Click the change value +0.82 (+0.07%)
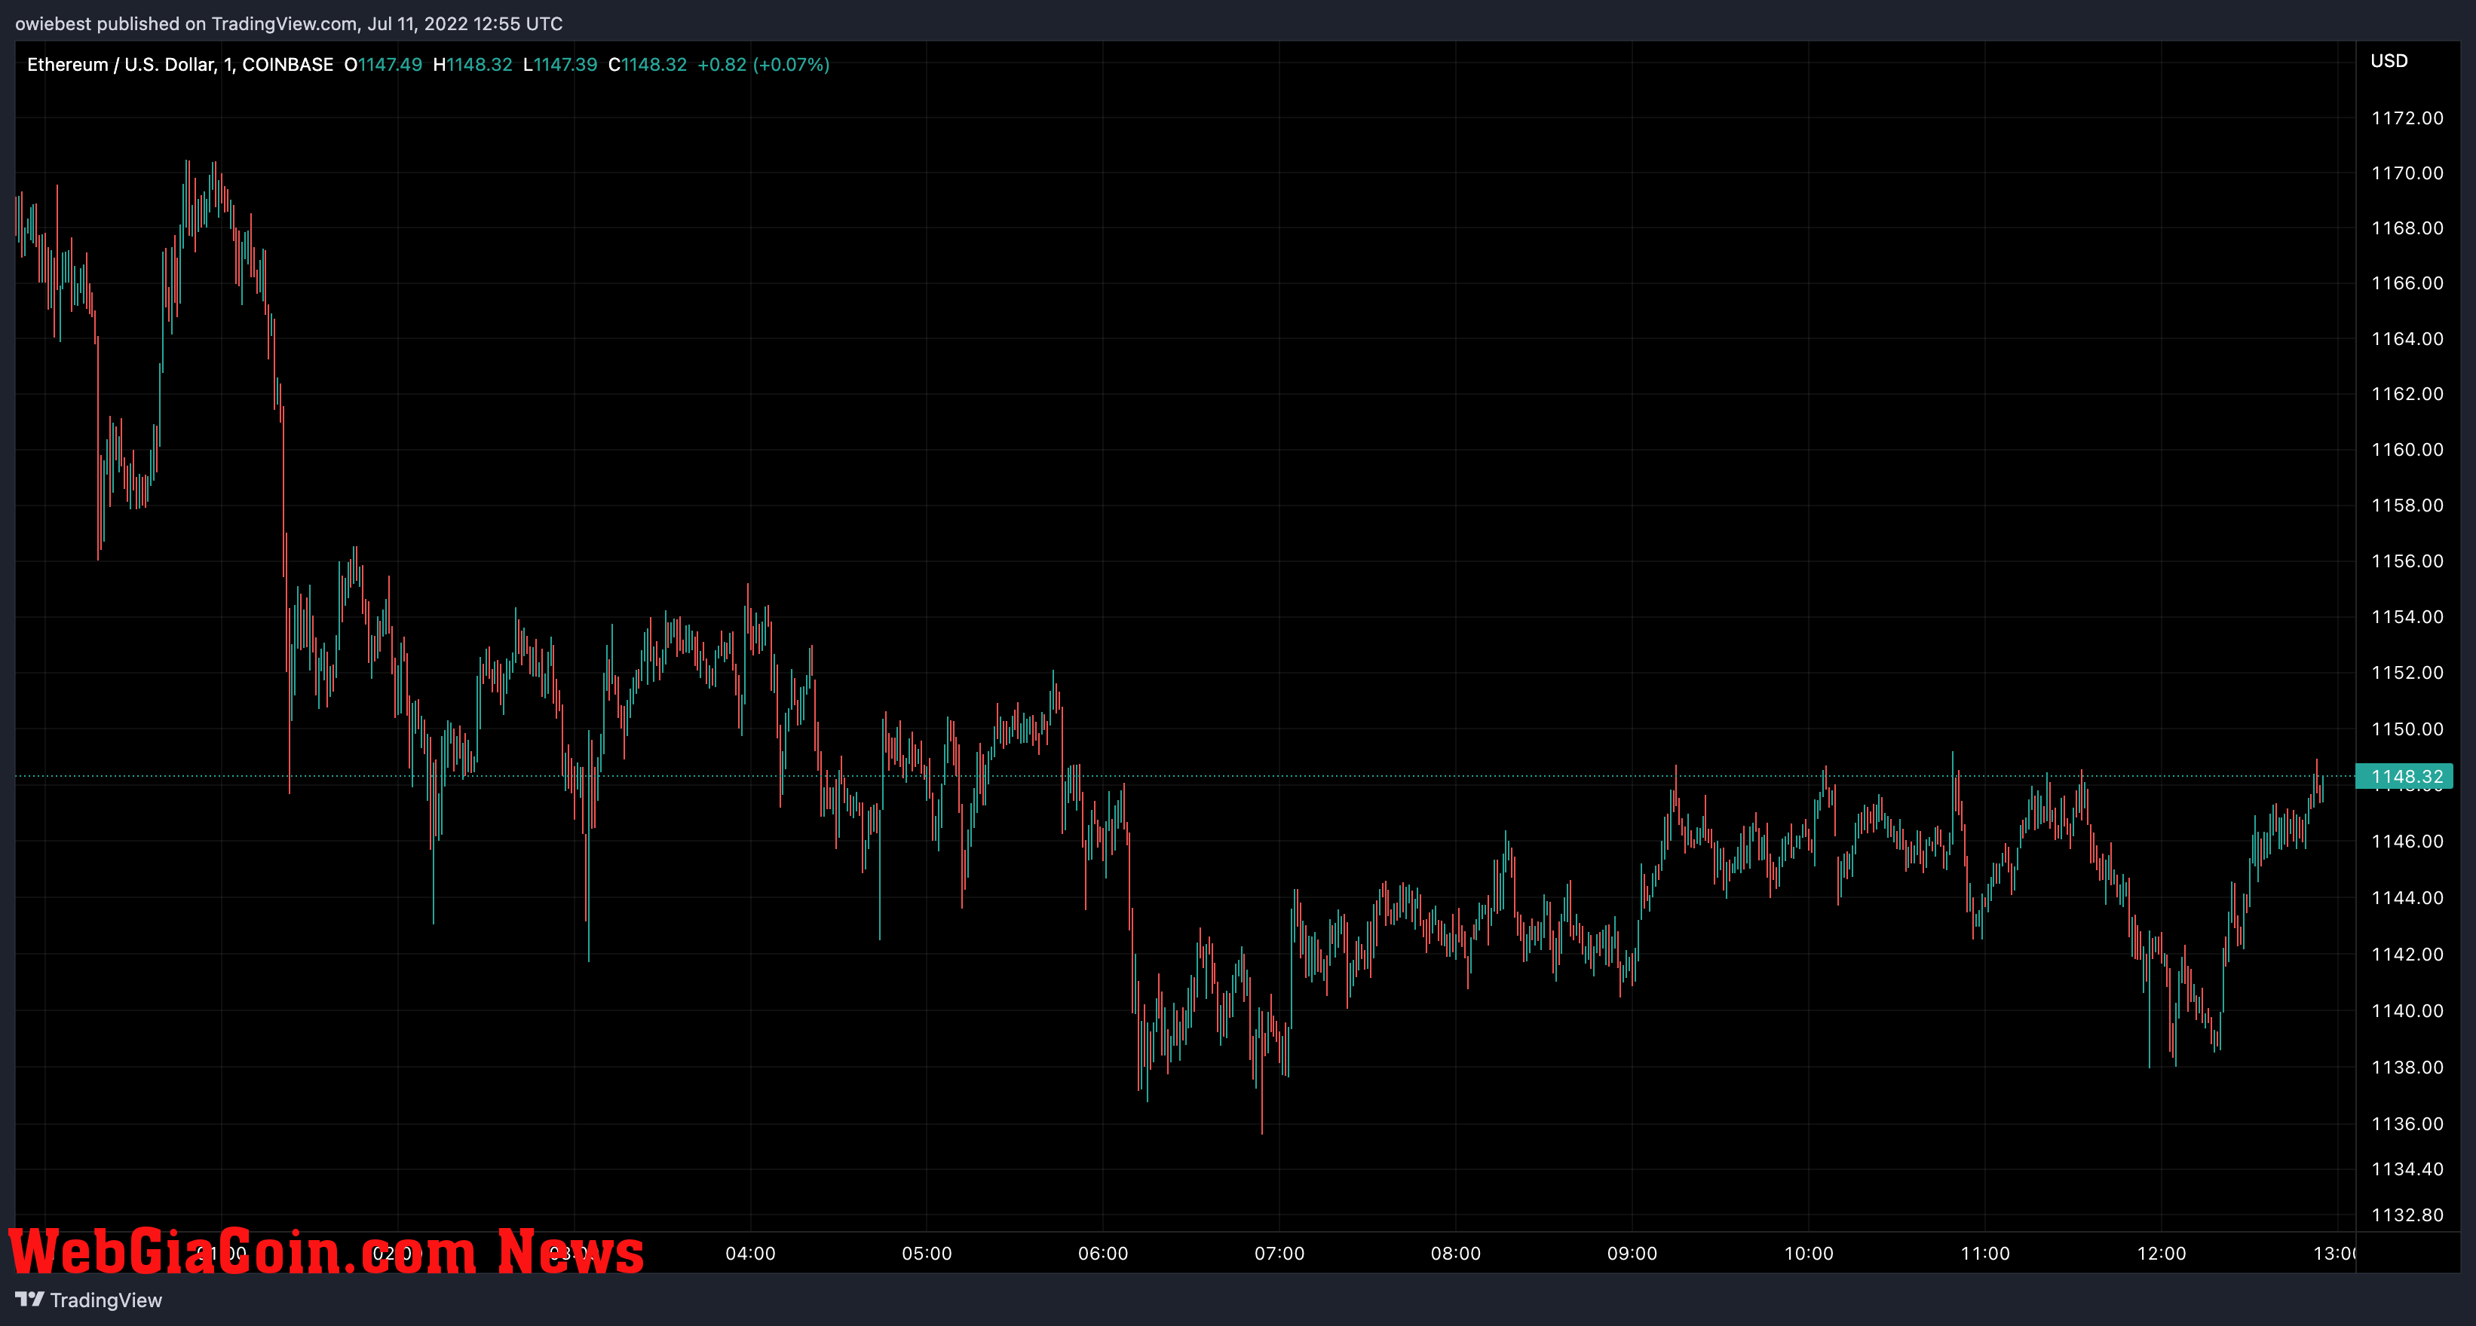2476x1326 pixels. click(x=763, y=64)
